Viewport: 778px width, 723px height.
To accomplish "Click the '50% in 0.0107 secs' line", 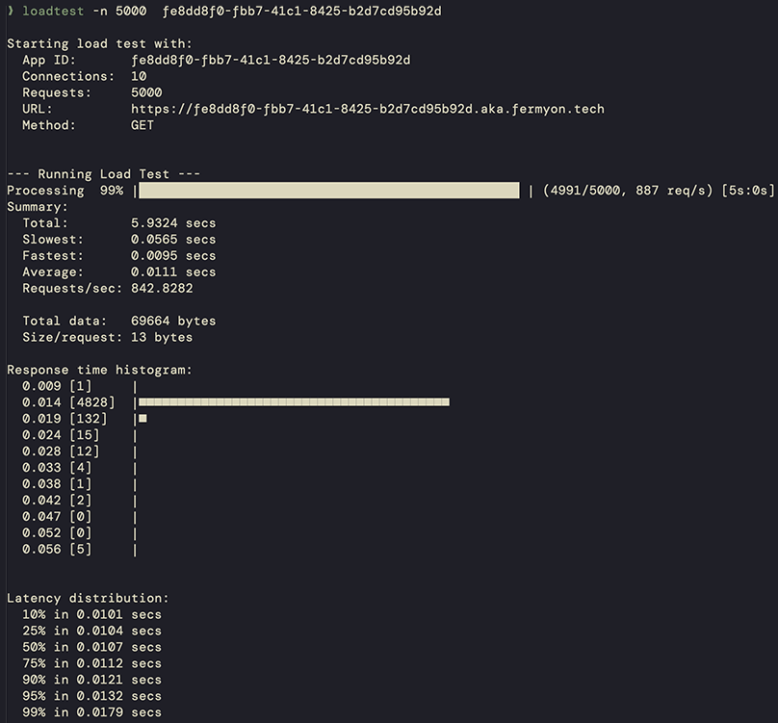I will (91, 648).
